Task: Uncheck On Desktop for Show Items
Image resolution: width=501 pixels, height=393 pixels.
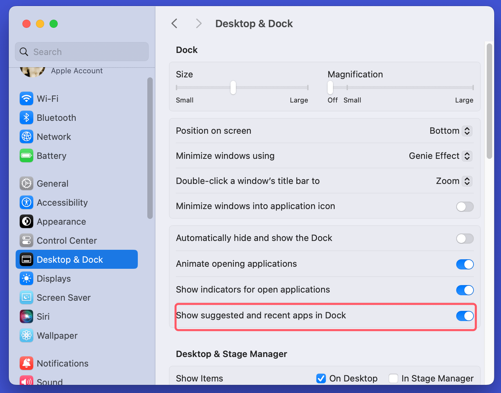Action: click(x=321, y=378)
